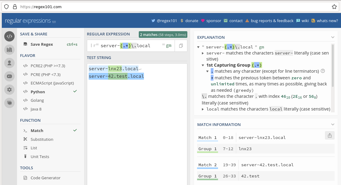Image resolution: width=341 pixels, height=185 pixels.
Task: Open the regex quiz gamepad icon
Action: pyautogui.click(x=9, y=76)
